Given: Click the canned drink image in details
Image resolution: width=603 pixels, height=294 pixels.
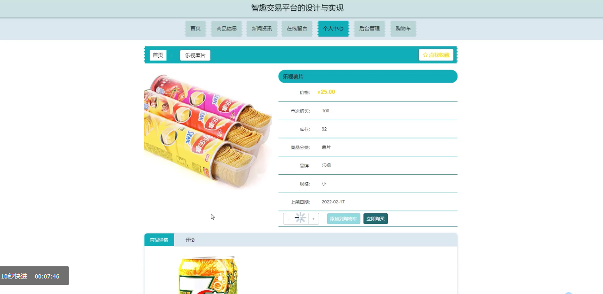Looking at the screenshot, I should pyautogui.click(x=208, y=275).
